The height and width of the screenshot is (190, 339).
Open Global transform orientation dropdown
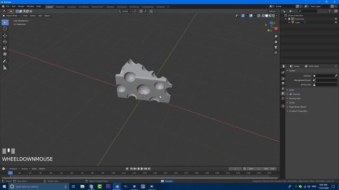125,11
